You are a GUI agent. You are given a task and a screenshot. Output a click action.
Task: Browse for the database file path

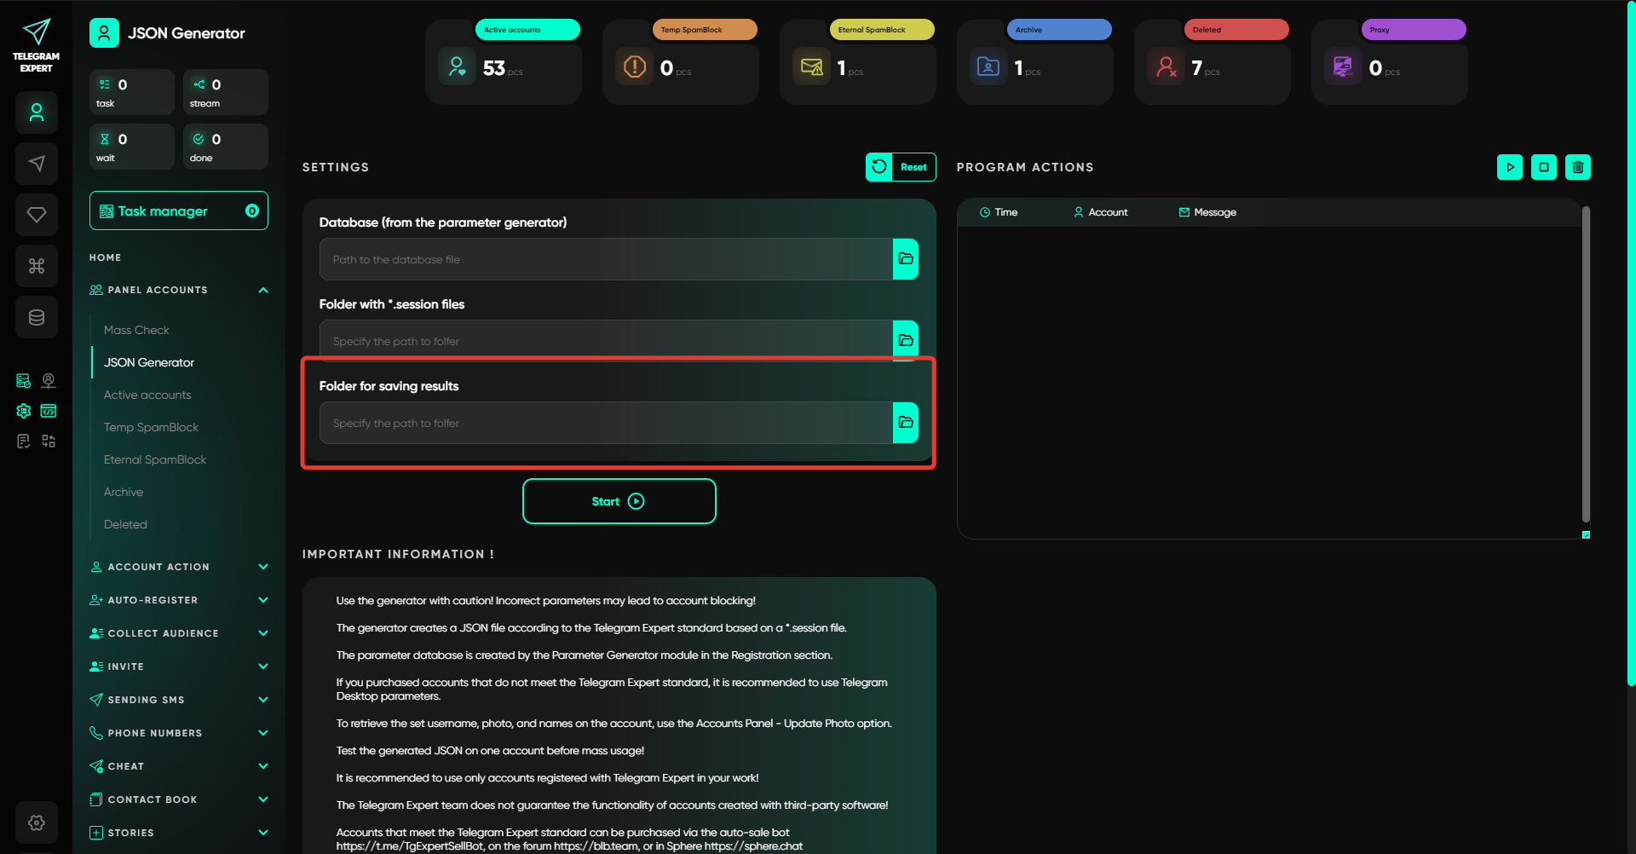pyautogui.click(x=905, y=259)
